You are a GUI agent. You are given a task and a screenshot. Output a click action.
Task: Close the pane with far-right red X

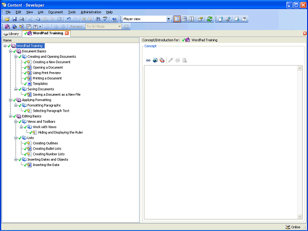pyautogui.click(x=305, y=33)
